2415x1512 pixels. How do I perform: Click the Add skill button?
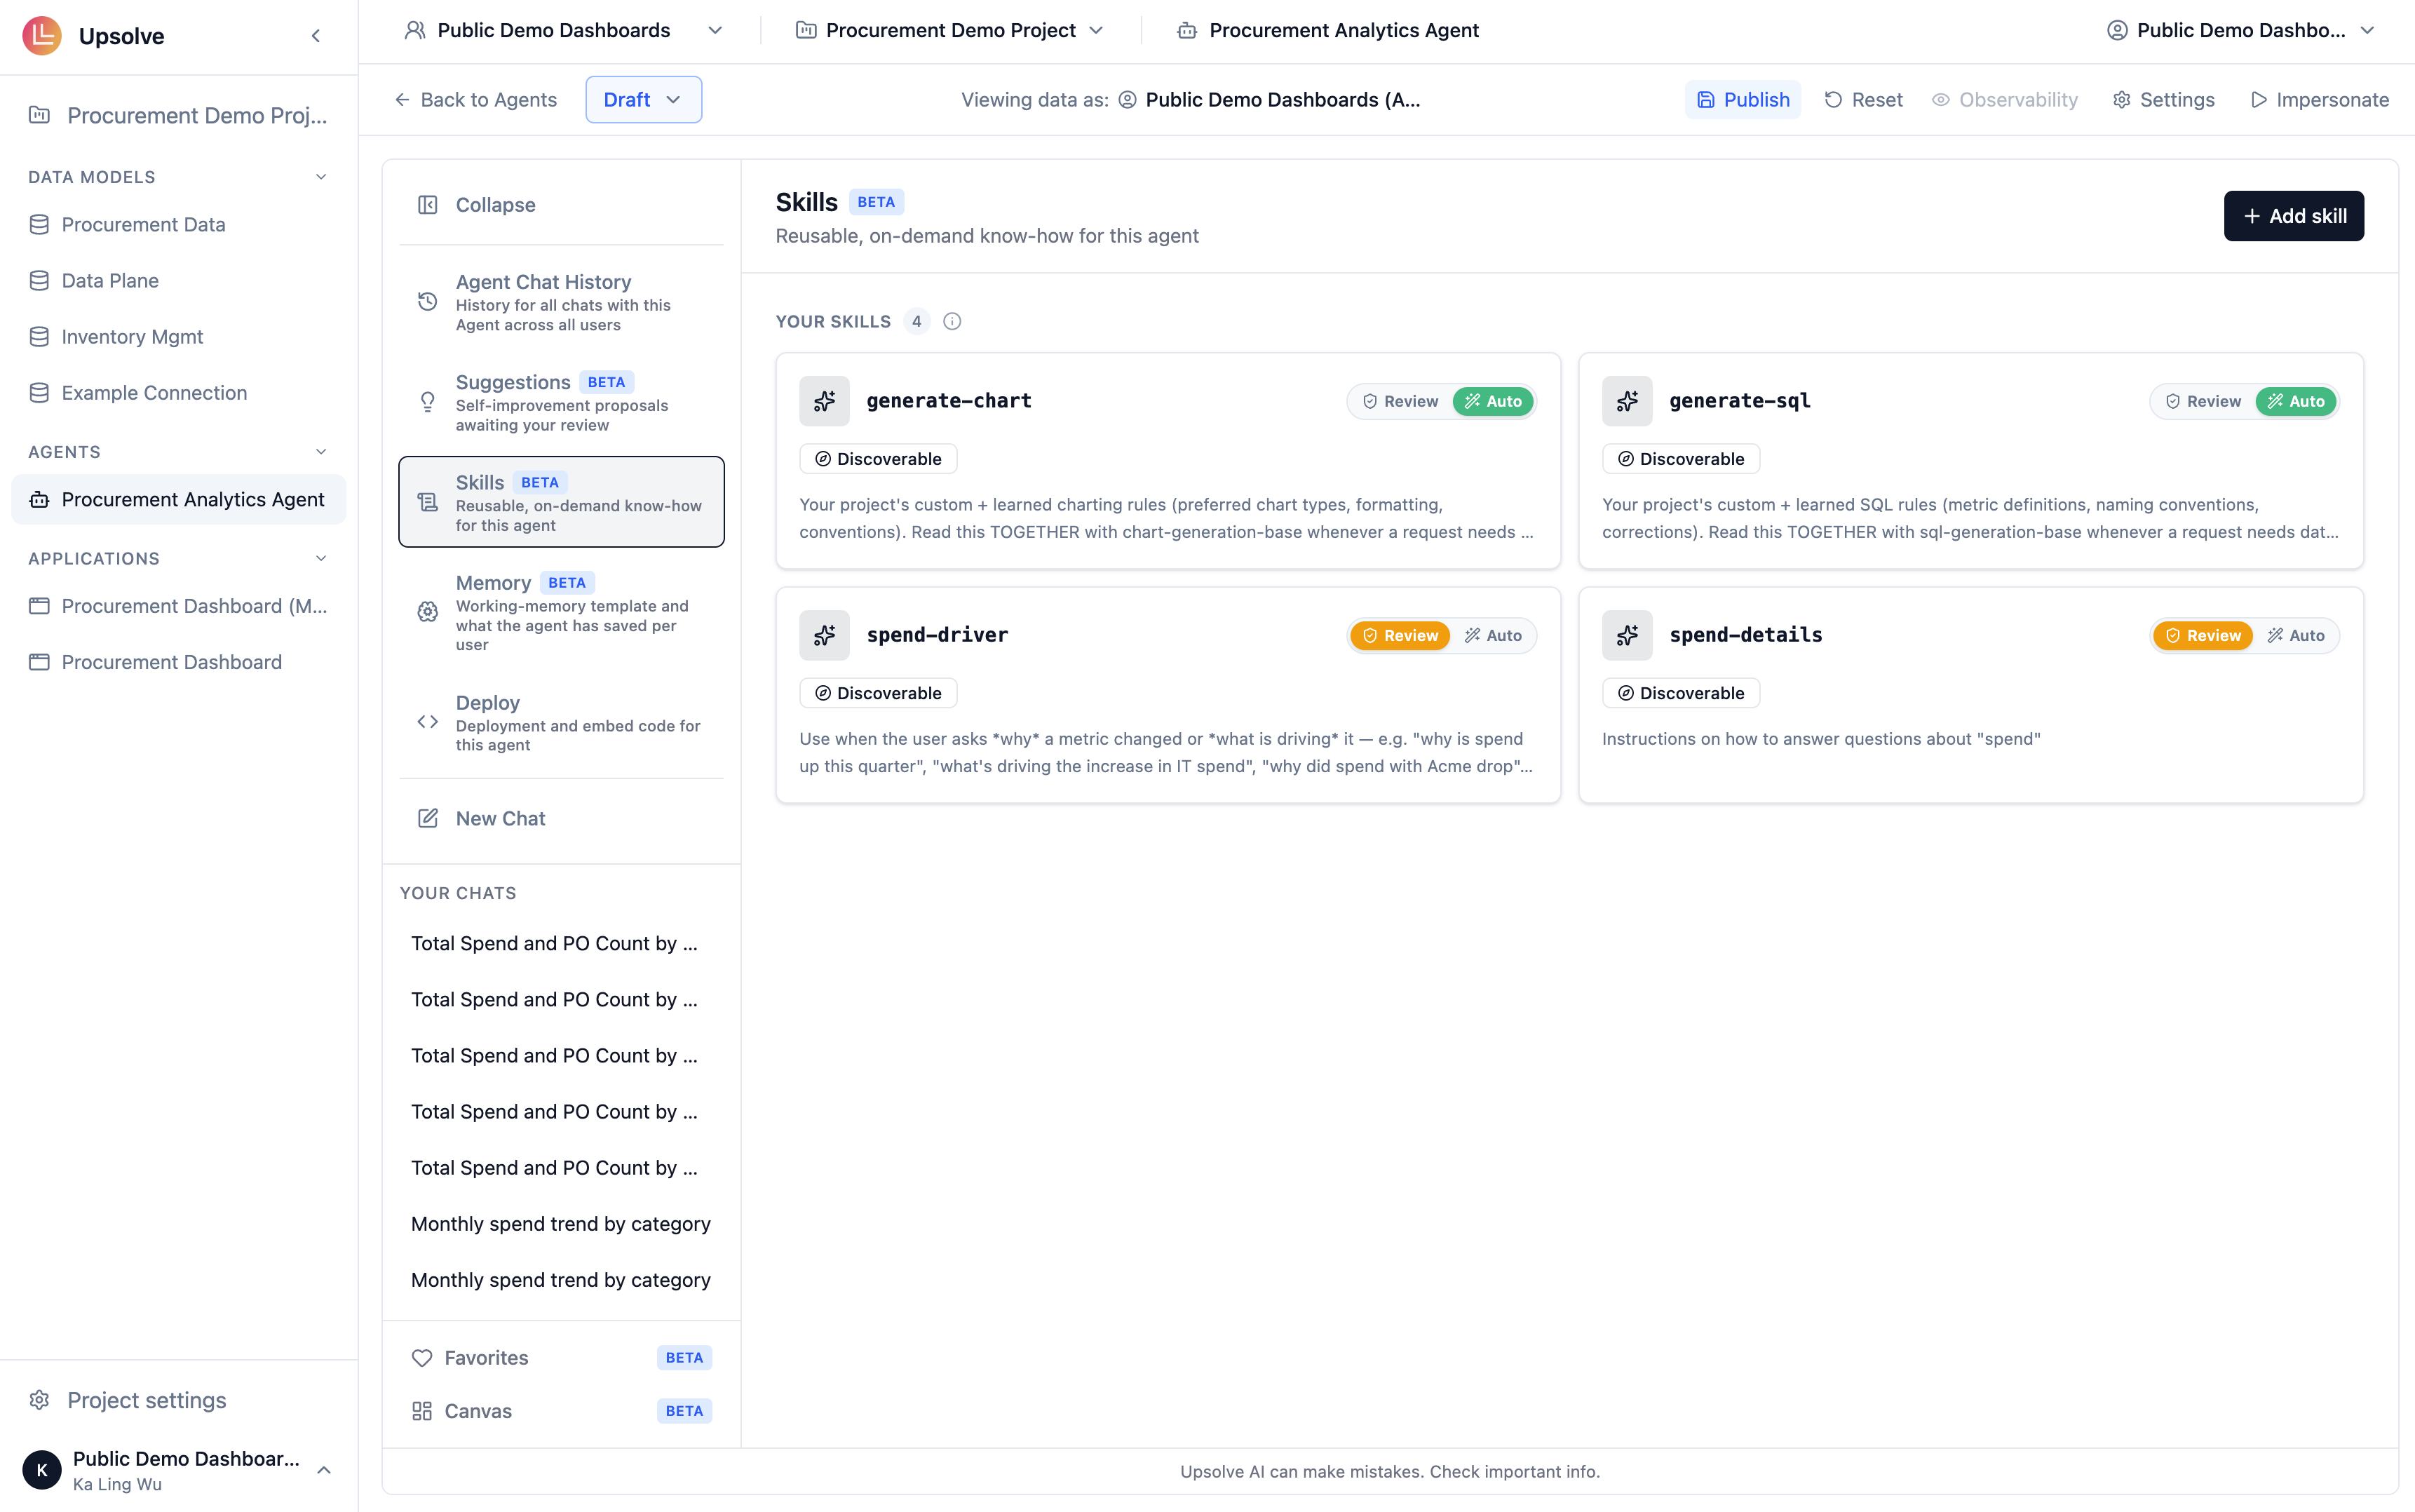click(x=2293, y=216)
